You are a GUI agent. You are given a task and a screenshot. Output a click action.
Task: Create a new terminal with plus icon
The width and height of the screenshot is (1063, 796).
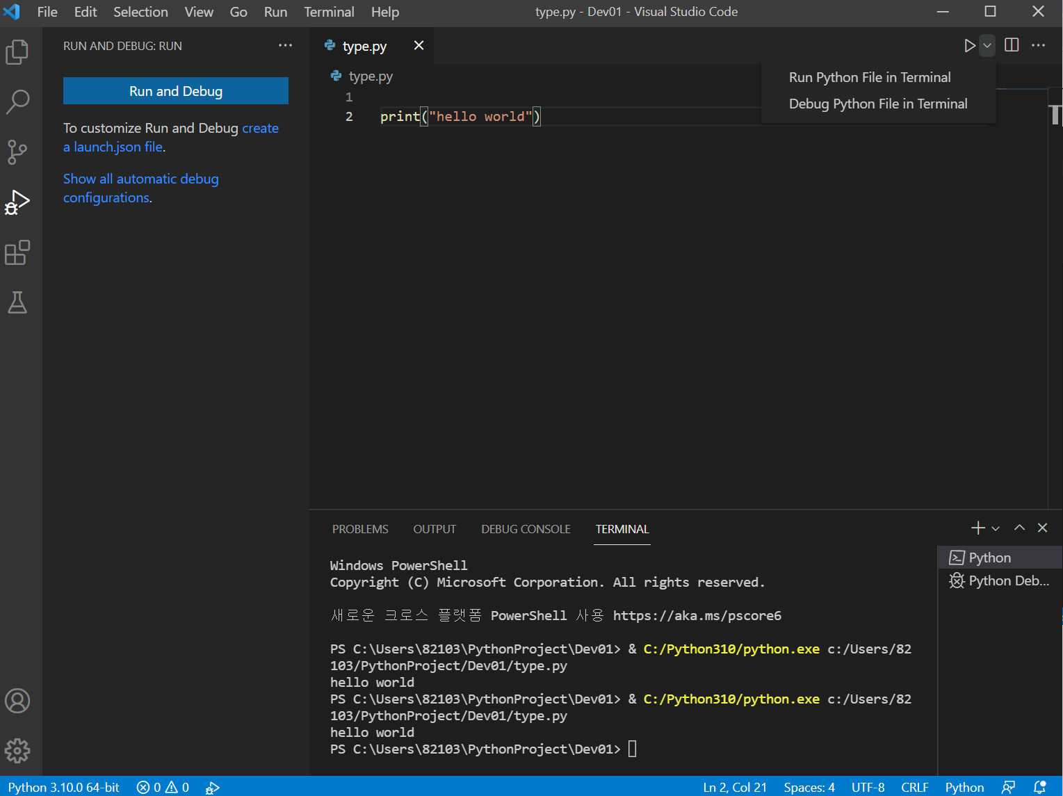point(977,528)
